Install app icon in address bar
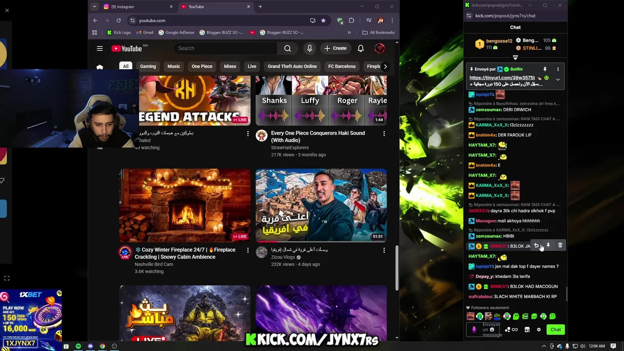 click(x=313, y=20)
